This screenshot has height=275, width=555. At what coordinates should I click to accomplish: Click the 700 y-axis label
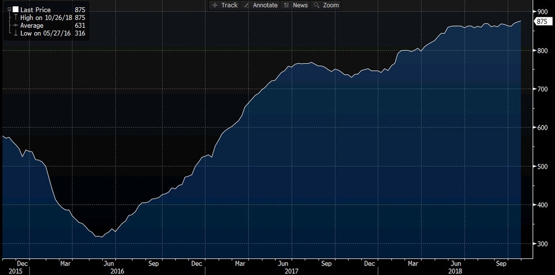[543, 89]
